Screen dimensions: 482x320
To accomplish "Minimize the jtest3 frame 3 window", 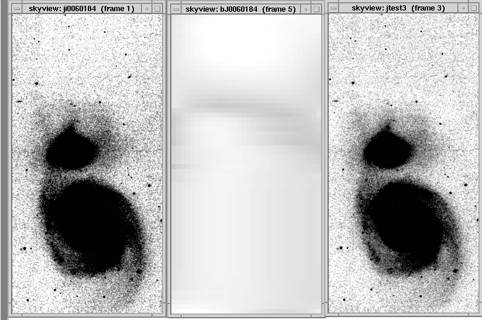I will point(463,8).
